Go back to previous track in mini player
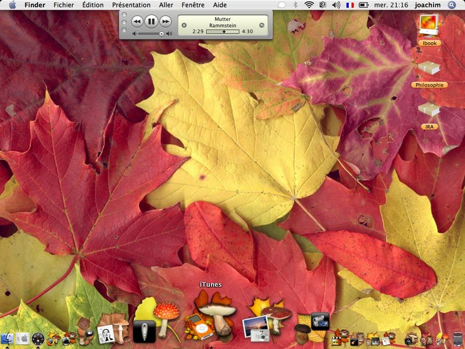Image resolution: width=465 pixels, height=349 pixels. point(137,22)
